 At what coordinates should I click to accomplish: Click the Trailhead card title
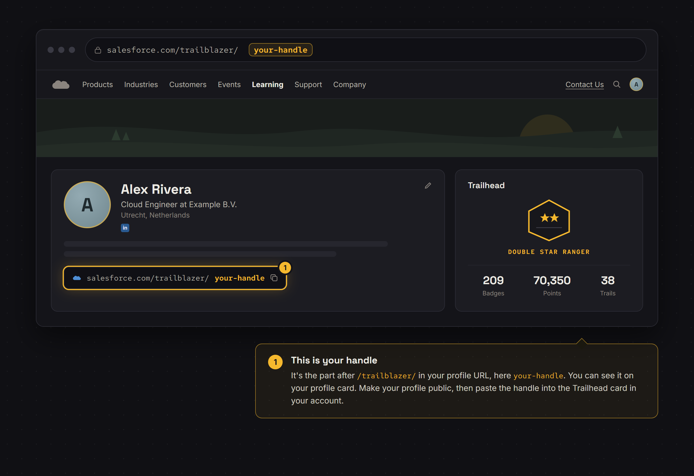point(486,186)
